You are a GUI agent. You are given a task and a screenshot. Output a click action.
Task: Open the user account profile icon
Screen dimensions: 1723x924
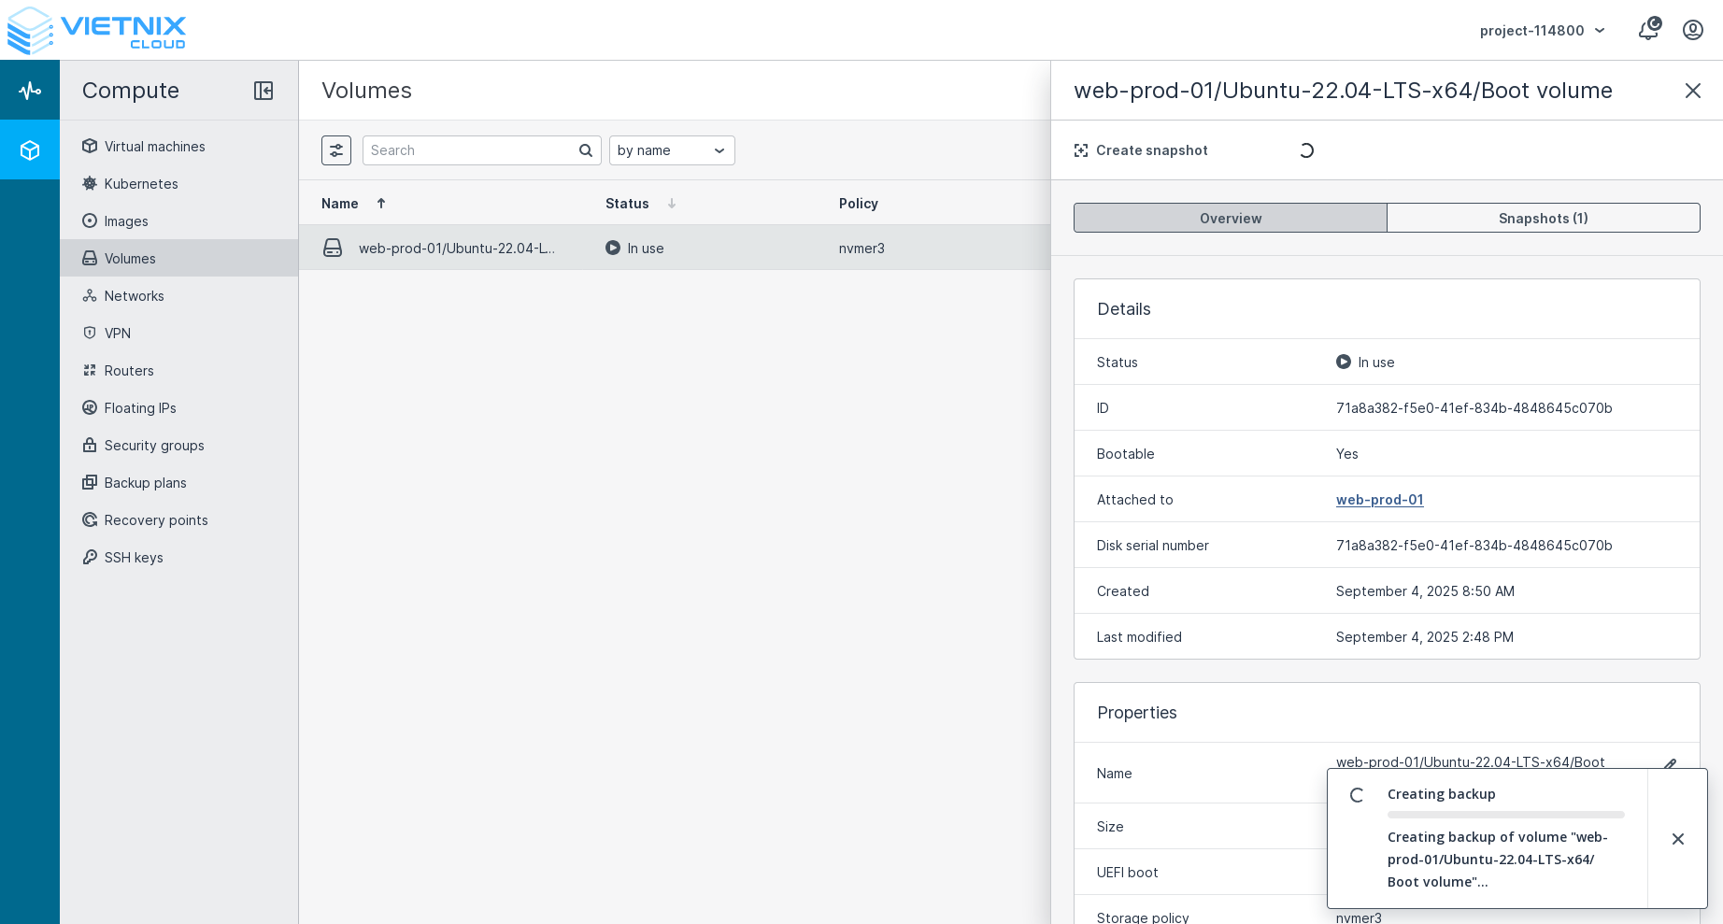[x=1692, y=30]
